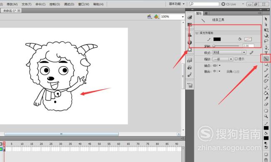Select the Eyedropper tool
Screen dimensions: 271x162
[266, 99]
